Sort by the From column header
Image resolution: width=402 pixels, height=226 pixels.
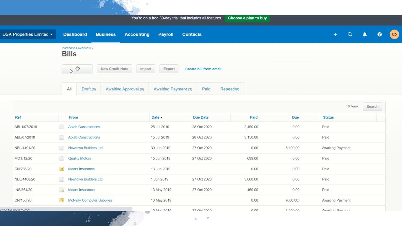point(73,117)
